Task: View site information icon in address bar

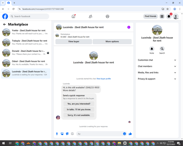Action: pos(19,9)
